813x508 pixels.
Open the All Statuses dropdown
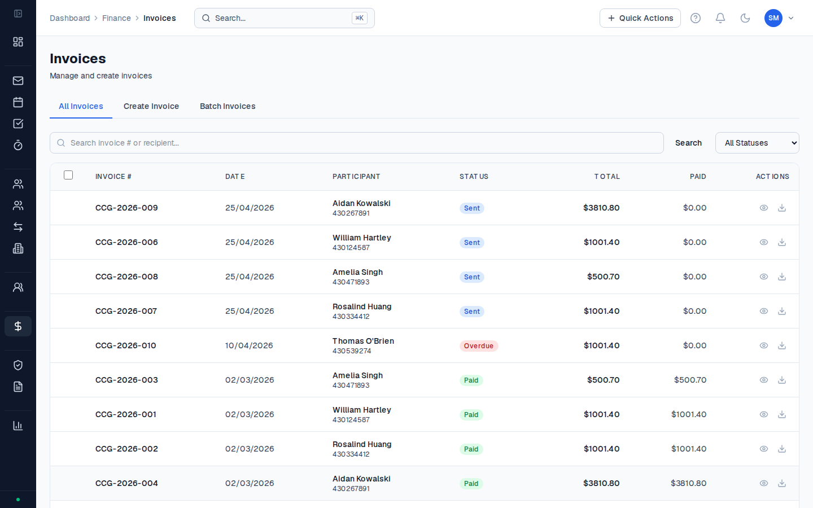[757, 143]
